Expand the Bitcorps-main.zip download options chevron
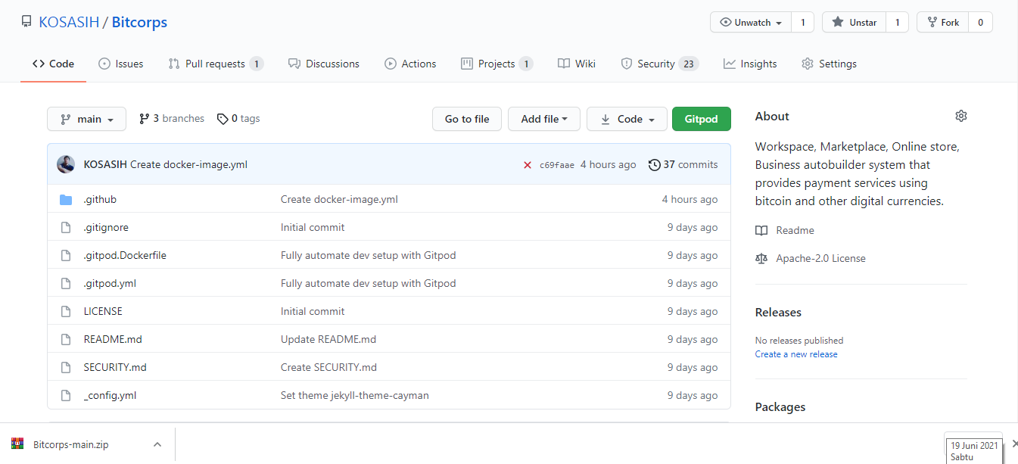Viewport: 1018px width, 464px height. pyautogui.click(x=157, y=444)
